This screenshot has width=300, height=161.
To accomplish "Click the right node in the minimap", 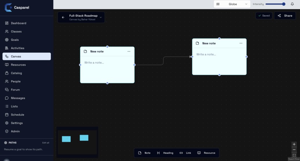I will pyautogui.click(x=84, y=138).
